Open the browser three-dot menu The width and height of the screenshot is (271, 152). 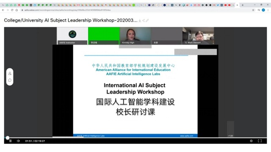[268, 10]
